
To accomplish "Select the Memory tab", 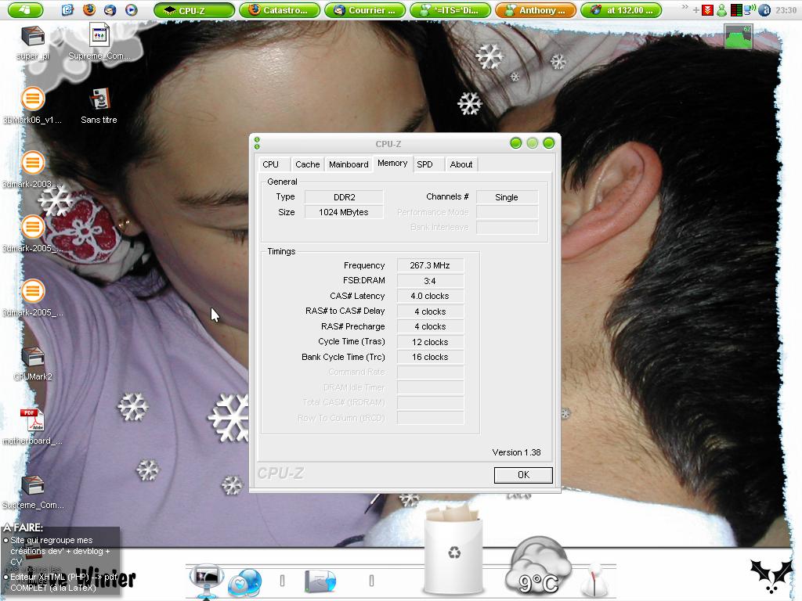I will [392, 163].
